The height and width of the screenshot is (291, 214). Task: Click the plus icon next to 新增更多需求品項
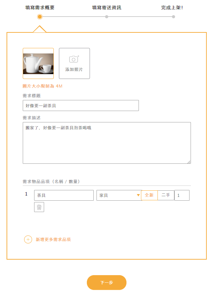[28, 239]
